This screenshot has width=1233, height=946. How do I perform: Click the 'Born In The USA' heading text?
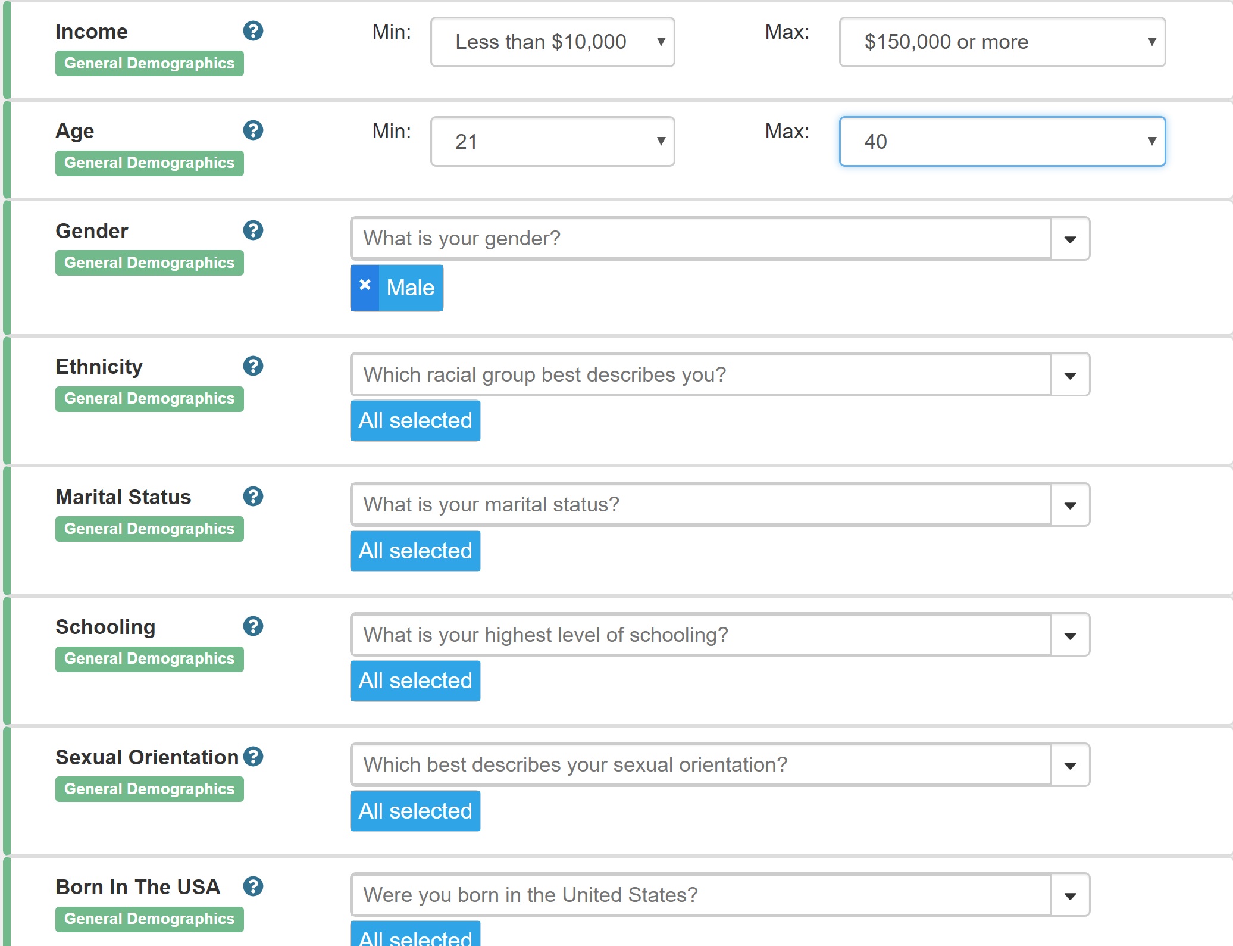coord(138,887)
